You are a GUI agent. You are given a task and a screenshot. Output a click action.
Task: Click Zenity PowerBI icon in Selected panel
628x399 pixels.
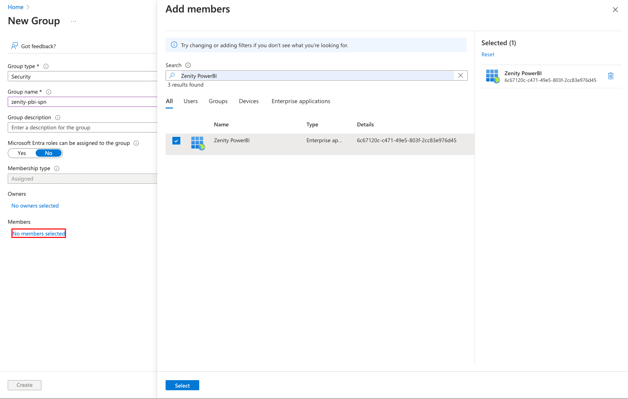tap(493, 76)
